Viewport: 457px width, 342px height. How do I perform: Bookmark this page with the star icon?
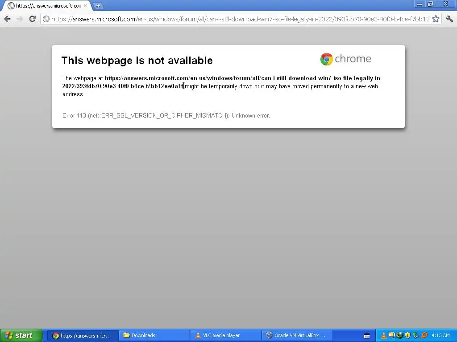tap(436, 19)
